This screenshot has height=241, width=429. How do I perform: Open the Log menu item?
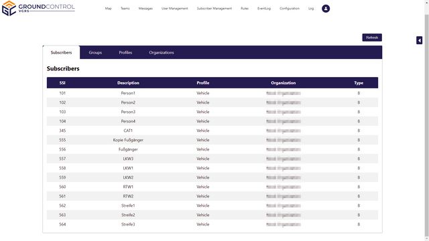(x=311, y=9)
